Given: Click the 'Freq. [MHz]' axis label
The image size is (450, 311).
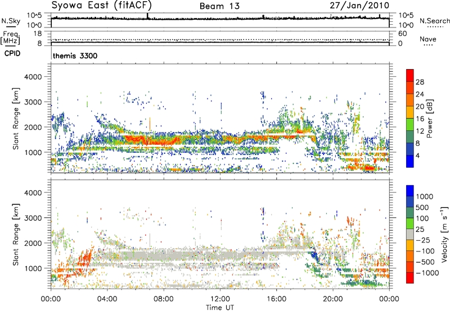Looking at the screenshot, I should (x=10, y=38).
